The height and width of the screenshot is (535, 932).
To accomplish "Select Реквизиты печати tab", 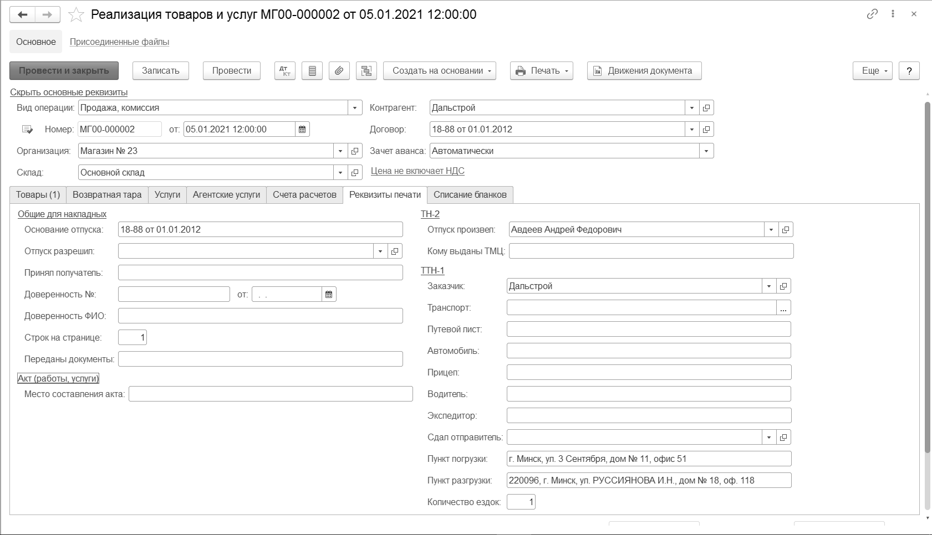I will tap(385, 194).
